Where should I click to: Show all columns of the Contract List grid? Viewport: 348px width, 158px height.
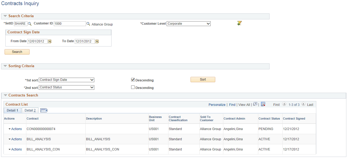pos(44,110)
